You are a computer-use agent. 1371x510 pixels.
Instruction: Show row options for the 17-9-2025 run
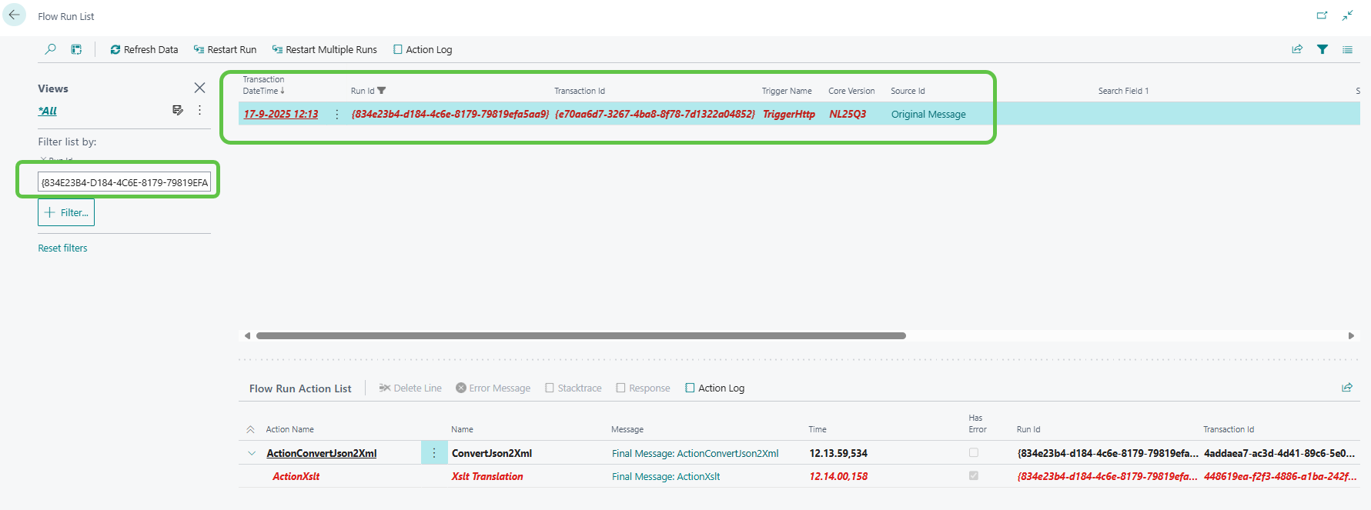tap(336, 114)
